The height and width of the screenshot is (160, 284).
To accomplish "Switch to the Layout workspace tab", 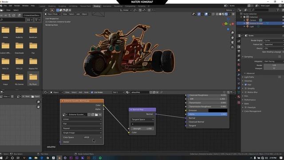I will (42, 6).
